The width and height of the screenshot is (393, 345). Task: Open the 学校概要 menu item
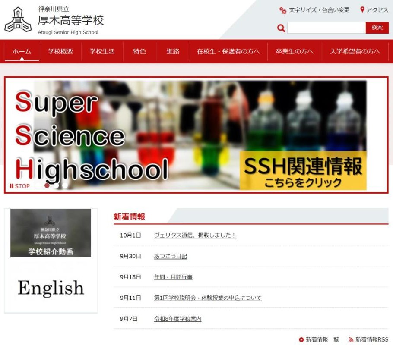point(60,52)
